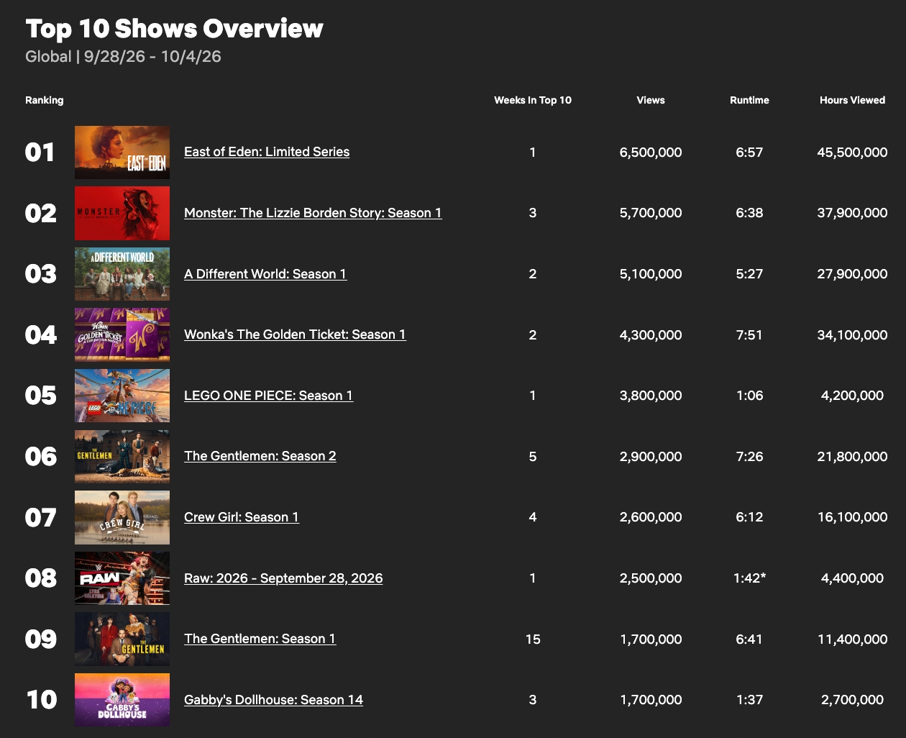Open Wonka's The Golden Ticket: Season 1 link
This screenshot has height=738, width=906.
(x=295, y=334)
